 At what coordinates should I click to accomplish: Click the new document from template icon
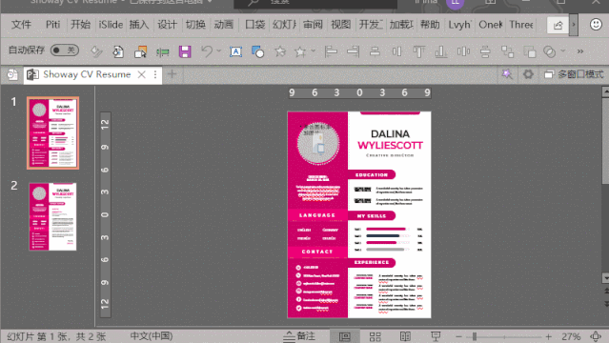tap(118, 51)
